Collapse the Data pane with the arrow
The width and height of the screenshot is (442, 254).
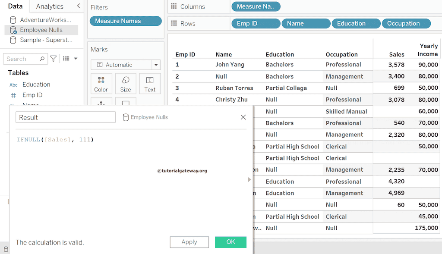(78, 6)
